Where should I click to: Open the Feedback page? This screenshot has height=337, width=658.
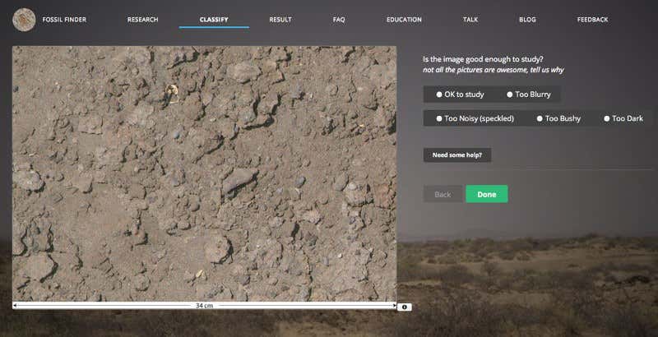coord(592,19)
